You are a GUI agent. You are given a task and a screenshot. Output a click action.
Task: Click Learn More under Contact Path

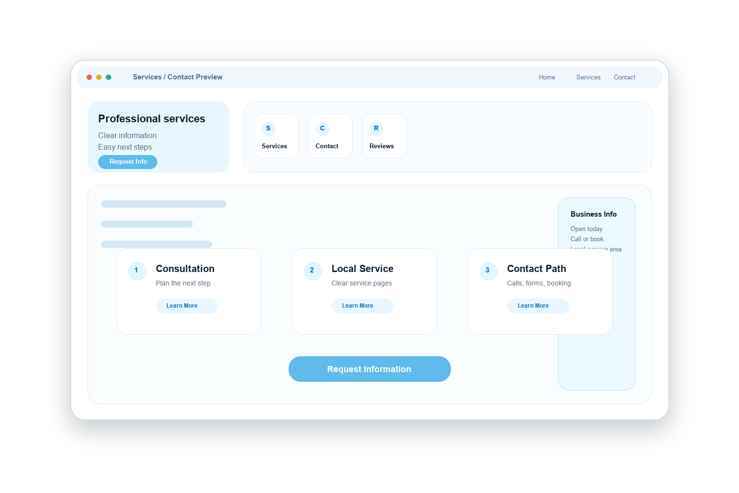[538, 306]
